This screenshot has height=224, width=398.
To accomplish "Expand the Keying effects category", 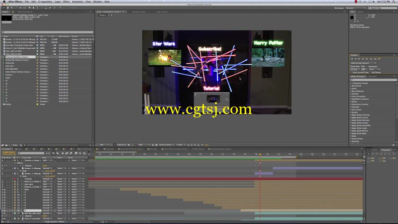I will 351,112.
